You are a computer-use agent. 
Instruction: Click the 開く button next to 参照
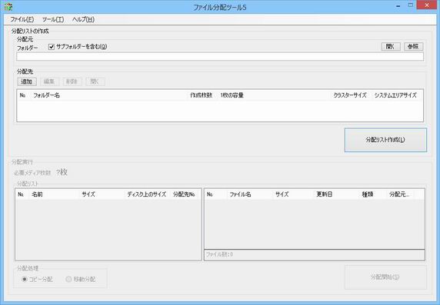click(x=391, y=47)
